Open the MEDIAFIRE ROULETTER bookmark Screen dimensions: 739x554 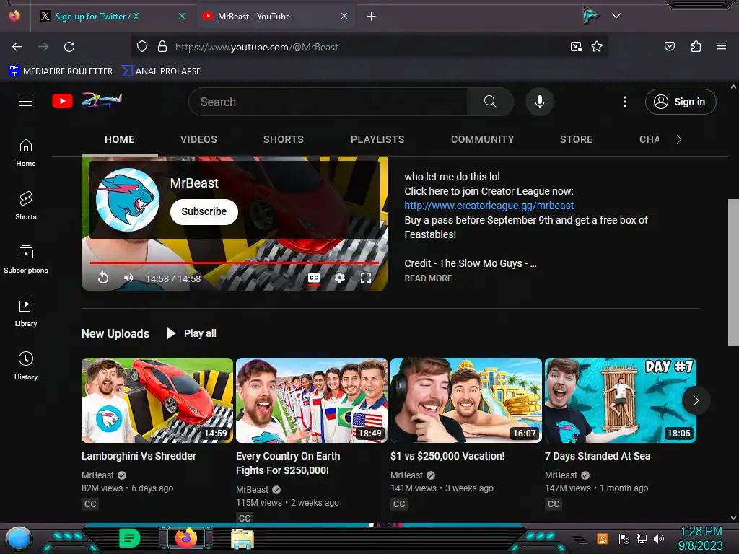61,71
